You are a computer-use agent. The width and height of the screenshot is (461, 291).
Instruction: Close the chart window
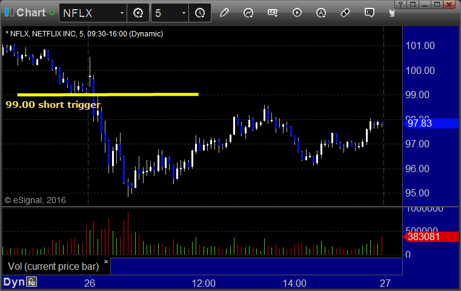coord(449,4)
